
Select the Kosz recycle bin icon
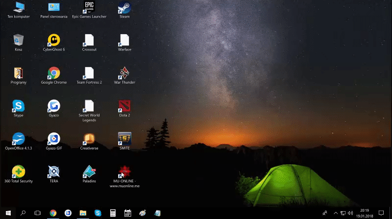point(19,43)
